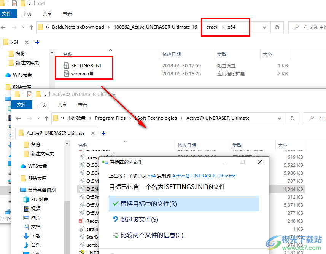Image resolution: width=326 pixels, height=254 pixels.
Task: Open 备份 folder in UNERASER window sidebar
Action: pyautogui.click(x=32, y=144)
